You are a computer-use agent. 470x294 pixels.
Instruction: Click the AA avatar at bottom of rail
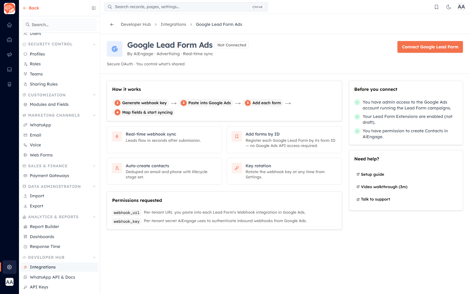9,282
